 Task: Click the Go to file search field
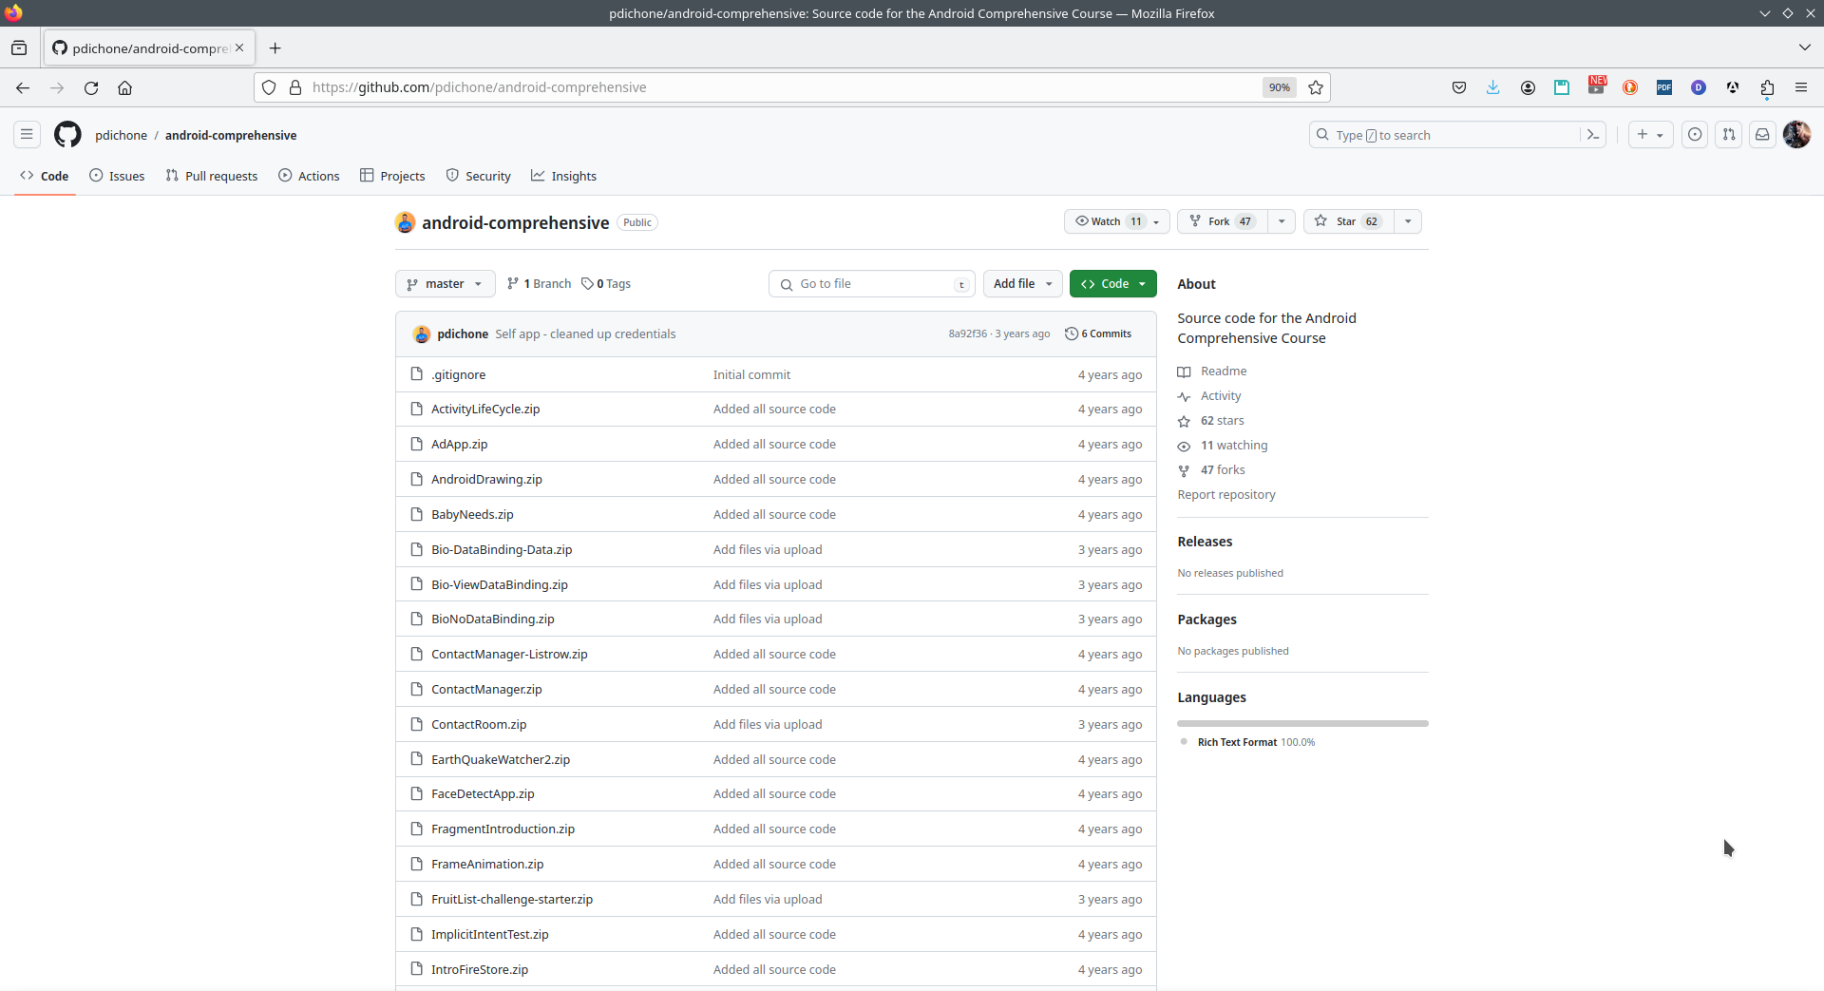872,284
